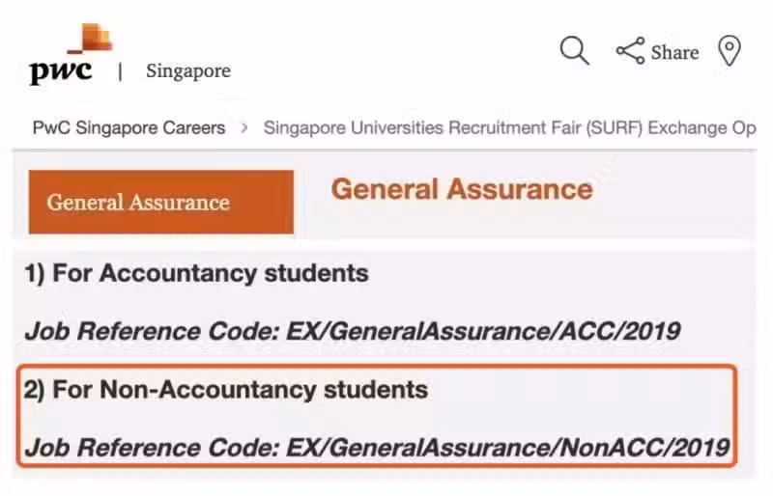Select the orange General Assurance tab

[161, 202]
